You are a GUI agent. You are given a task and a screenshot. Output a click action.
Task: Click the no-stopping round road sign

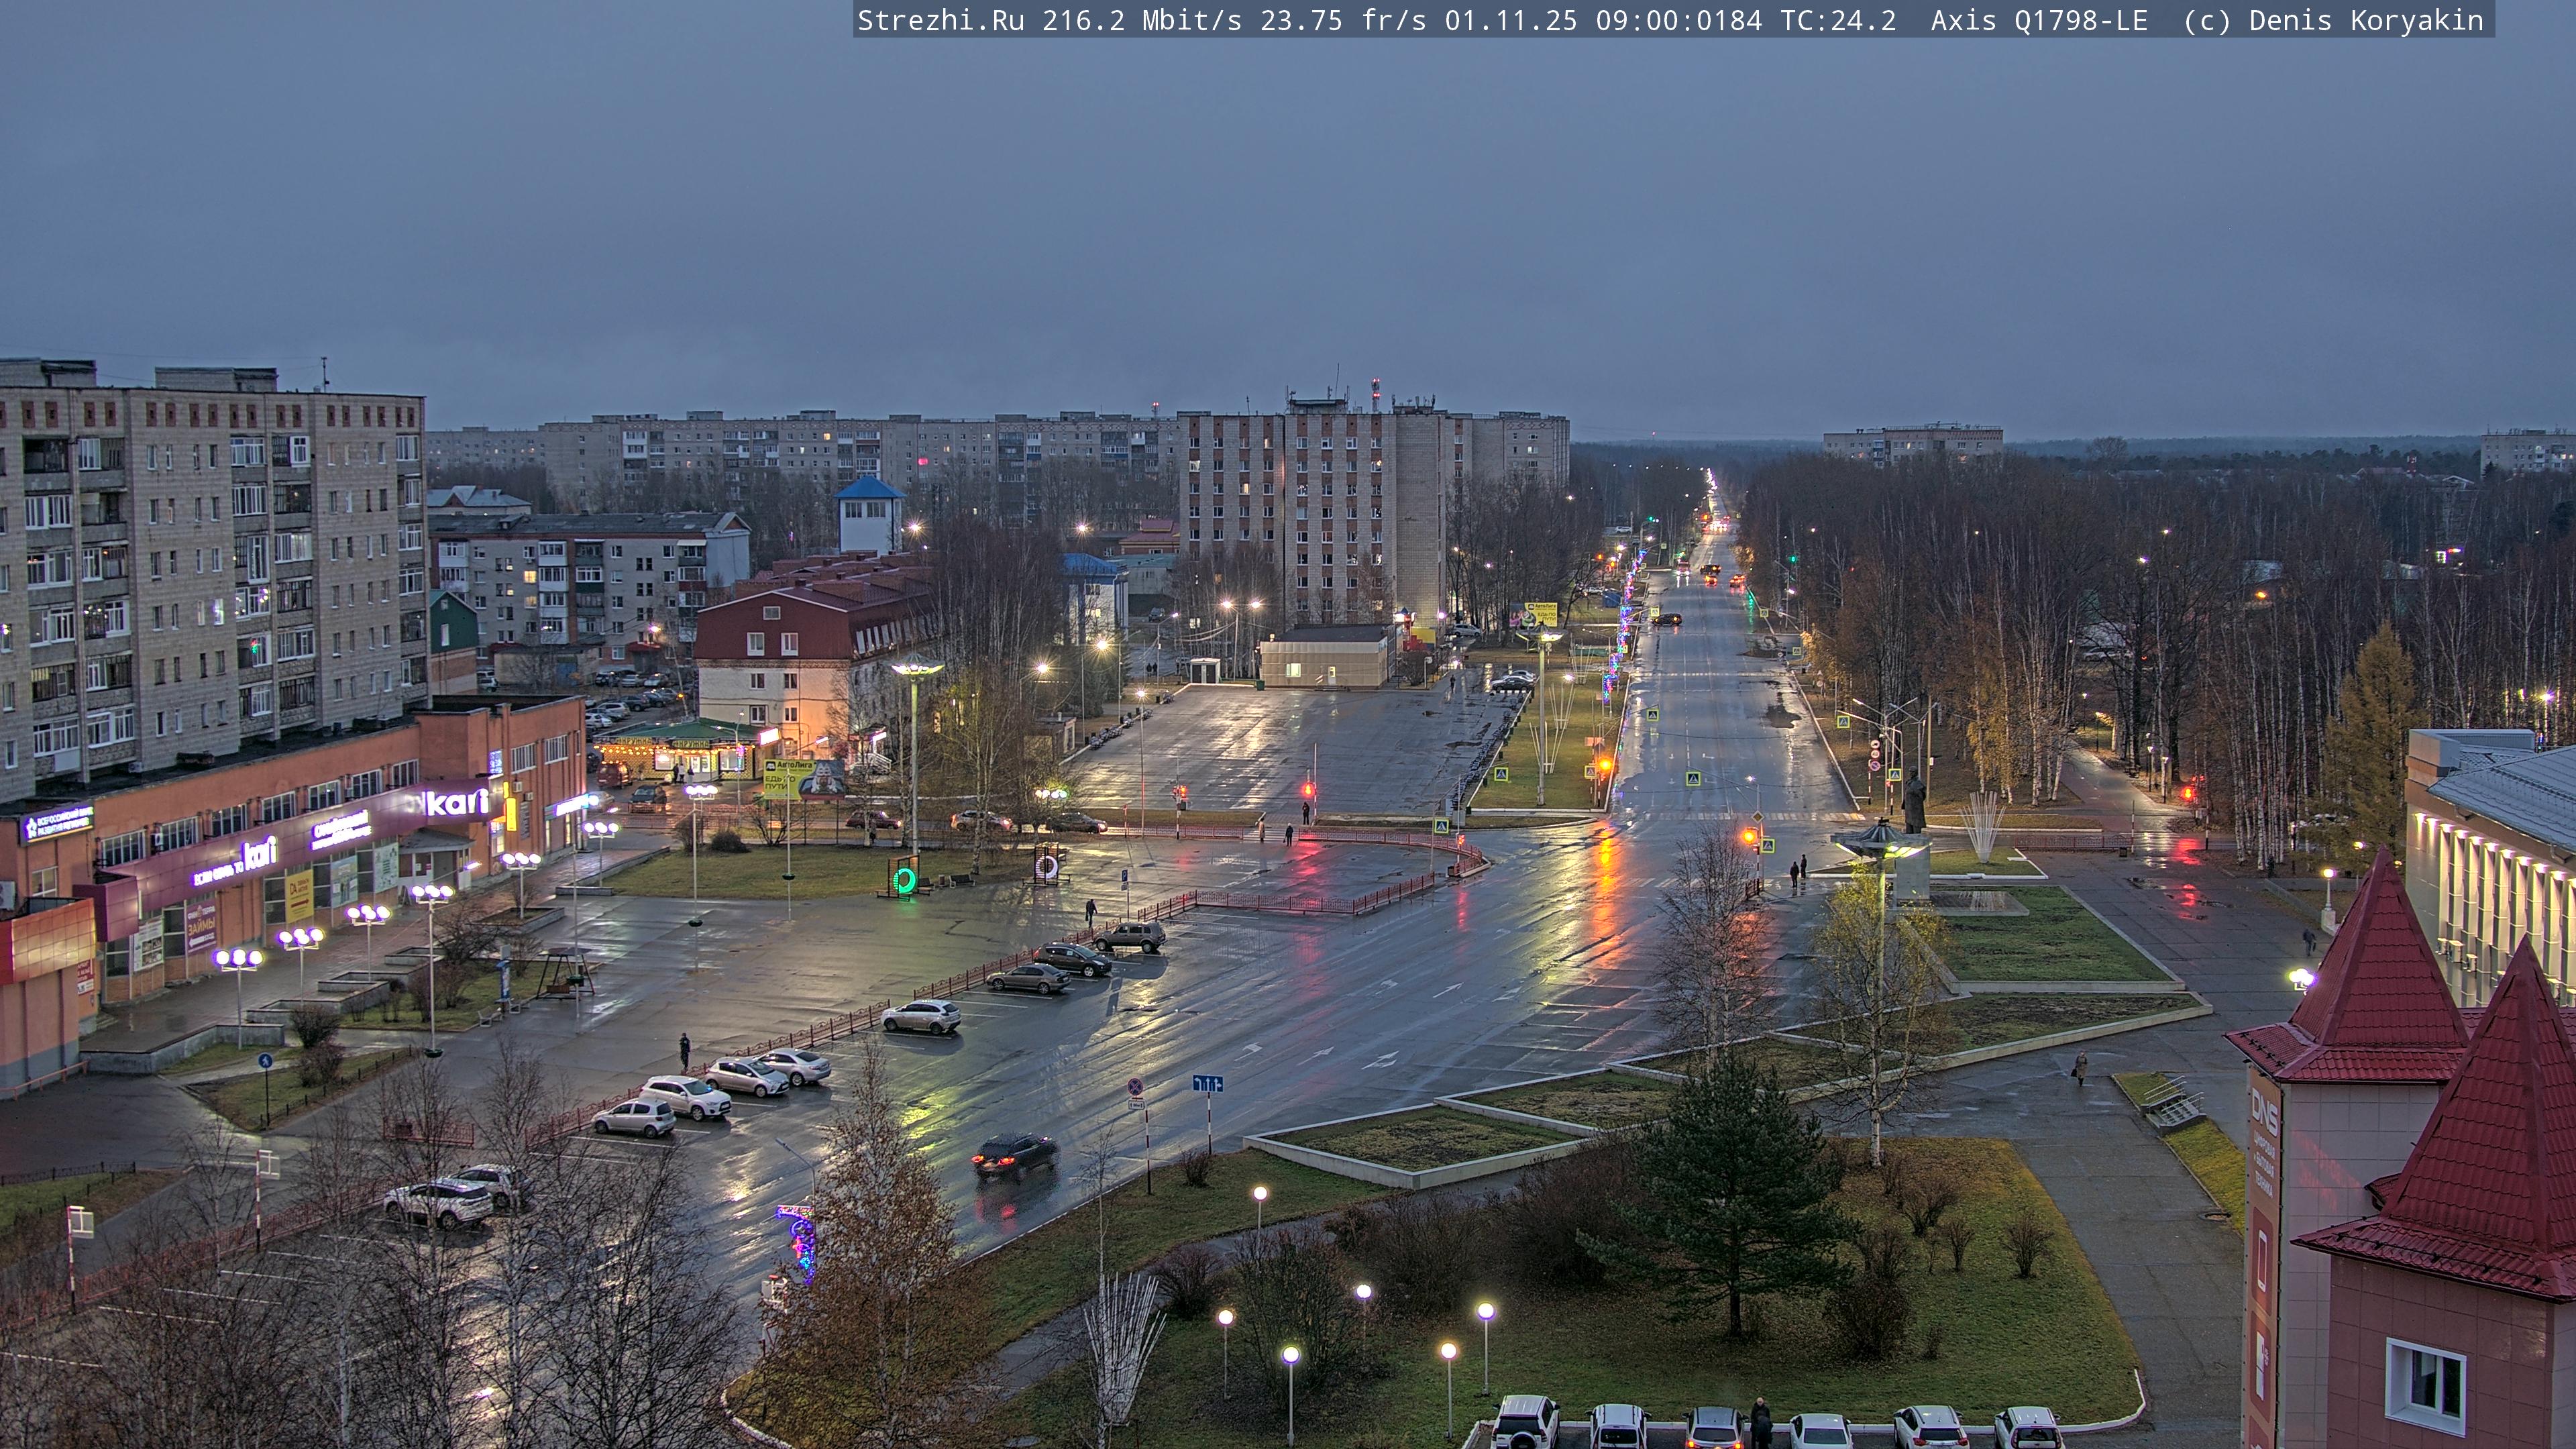point(1135,1087)
